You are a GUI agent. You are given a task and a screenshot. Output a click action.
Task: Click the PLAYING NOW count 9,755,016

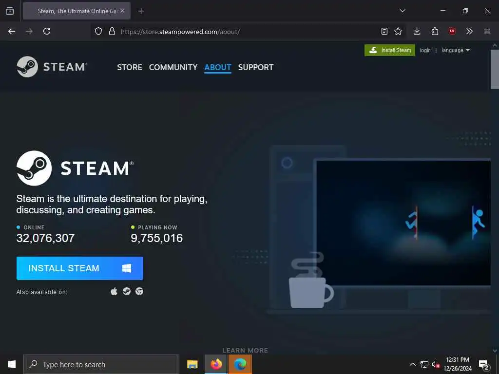click(x=157, y=238)
